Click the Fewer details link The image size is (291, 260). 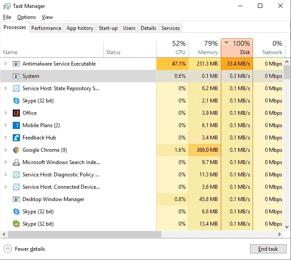tap(30, 249)
